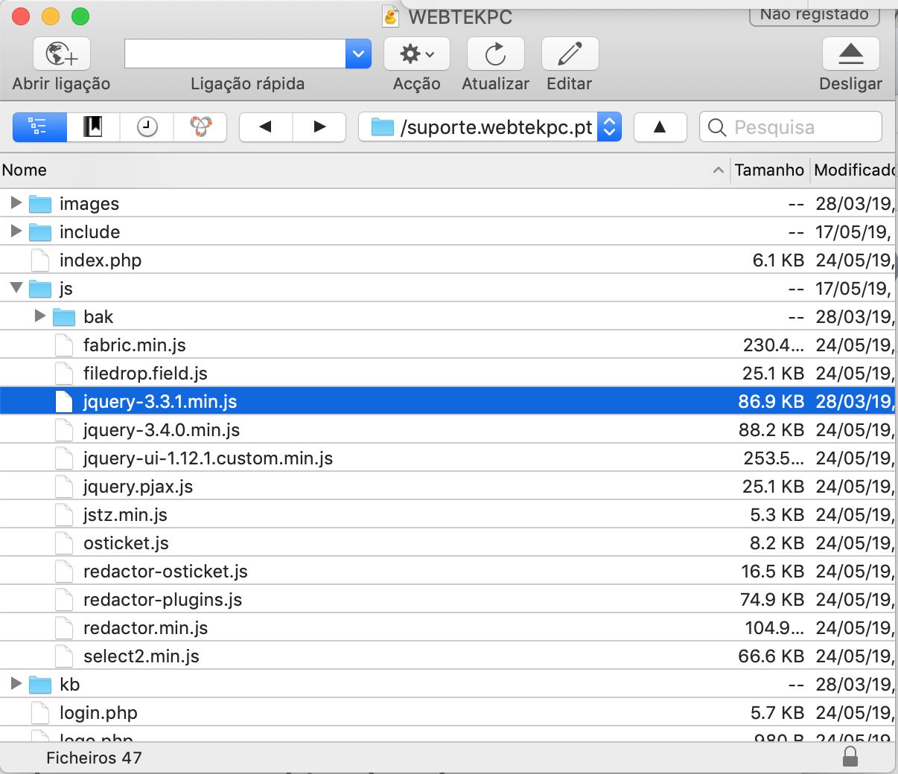Select the browser outline view tab
The width and height of the screenshot is (898, 774).
[x=39, y=127]
